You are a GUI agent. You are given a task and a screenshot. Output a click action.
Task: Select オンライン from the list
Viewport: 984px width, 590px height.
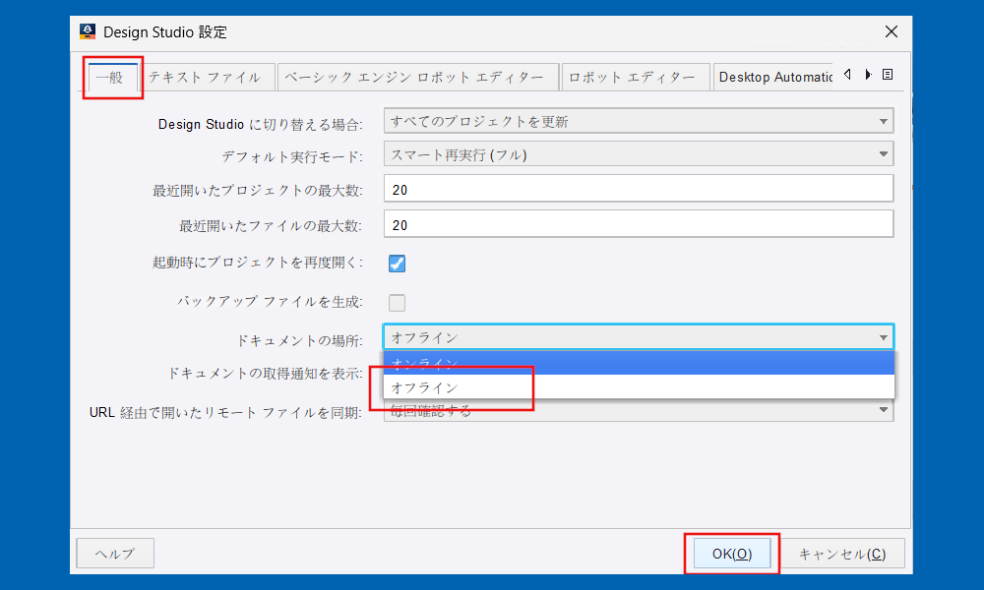click(639, 363)
